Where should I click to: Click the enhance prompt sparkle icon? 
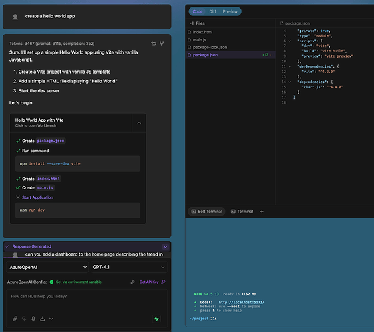(24, 319)
